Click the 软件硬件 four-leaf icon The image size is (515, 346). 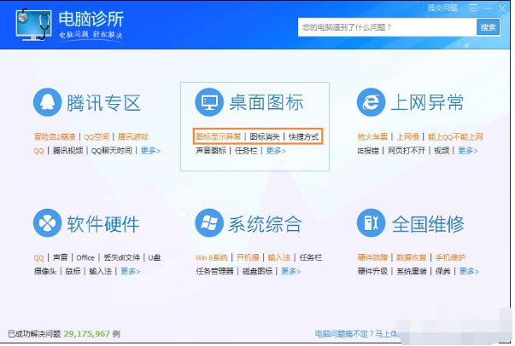(x=48, y=223)
